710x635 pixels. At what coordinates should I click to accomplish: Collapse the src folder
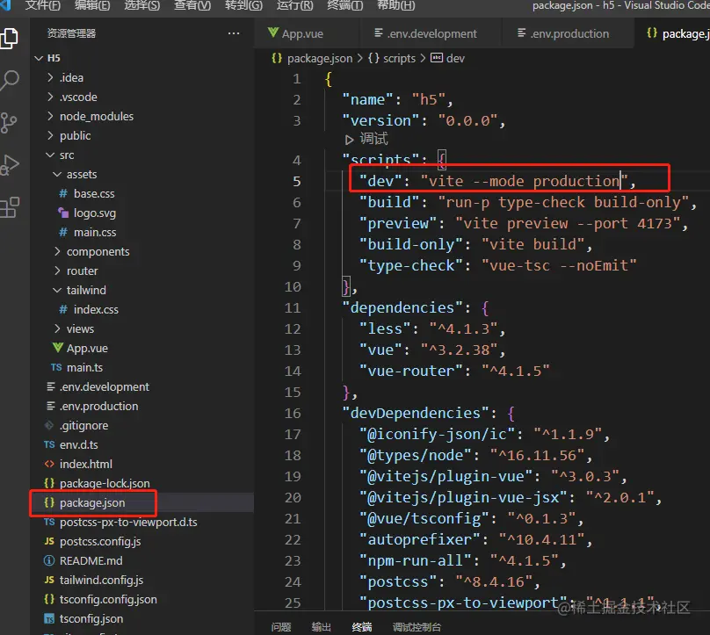tap(50, 155)
